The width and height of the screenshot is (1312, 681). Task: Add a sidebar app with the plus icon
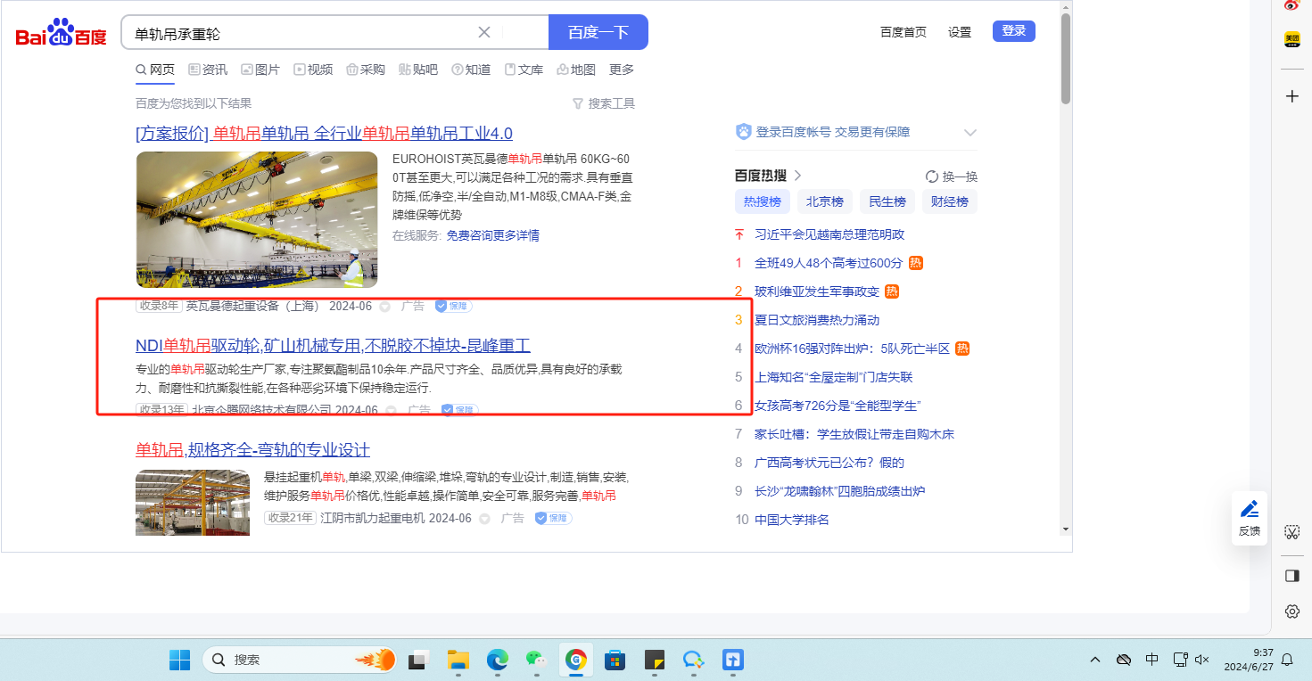(1291, 96)
